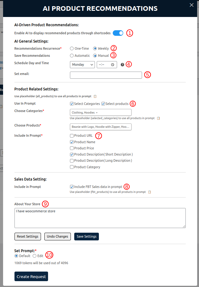This screenshot has height=287, width=199.
Task: Check the Product URL checkbox
Action: point(72,136)
